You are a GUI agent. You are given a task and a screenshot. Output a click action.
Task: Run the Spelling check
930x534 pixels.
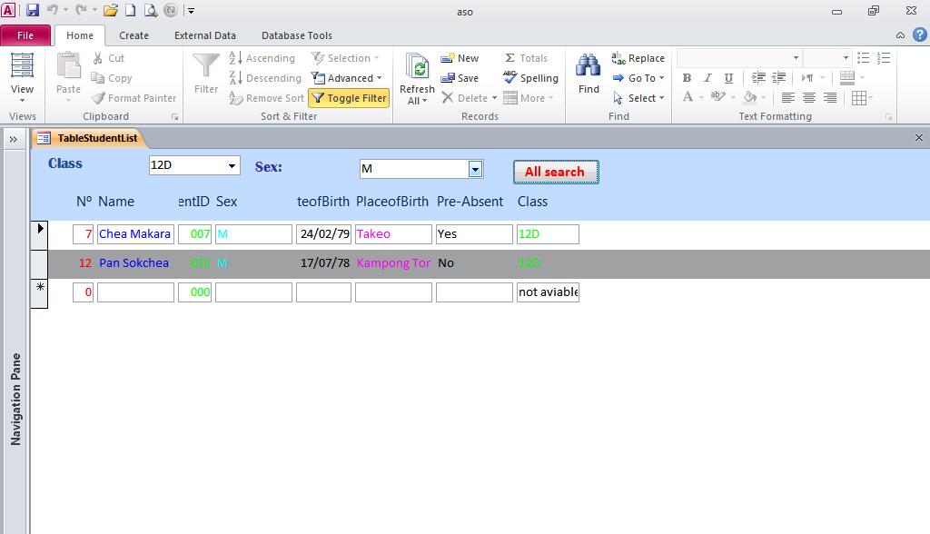point(530,78)
